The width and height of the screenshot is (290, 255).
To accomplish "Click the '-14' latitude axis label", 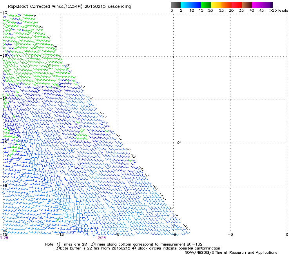I will point(4,98).
